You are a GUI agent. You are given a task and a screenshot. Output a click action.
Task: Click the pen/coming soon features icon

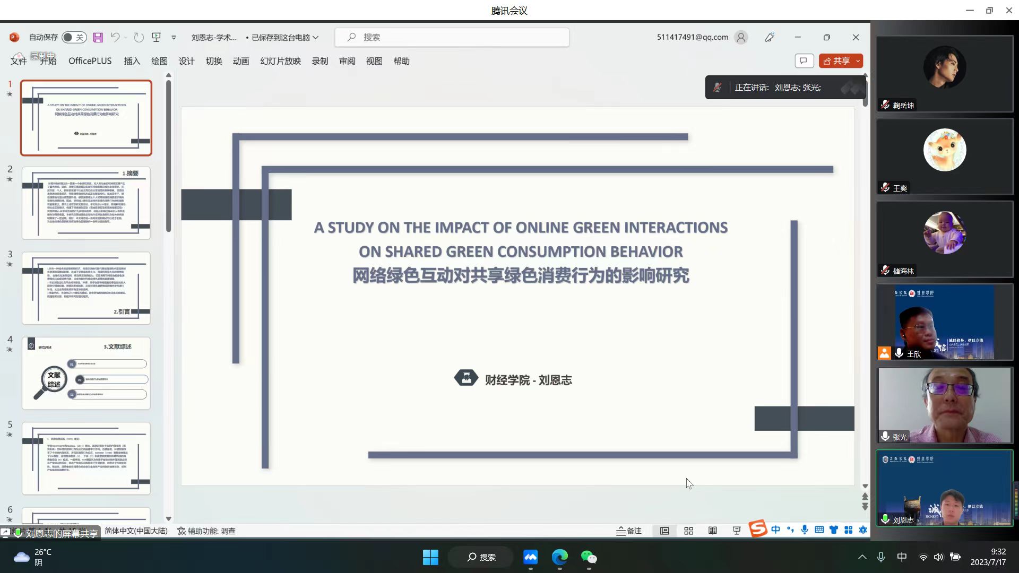pyautogui.click(x=769, y=37)
